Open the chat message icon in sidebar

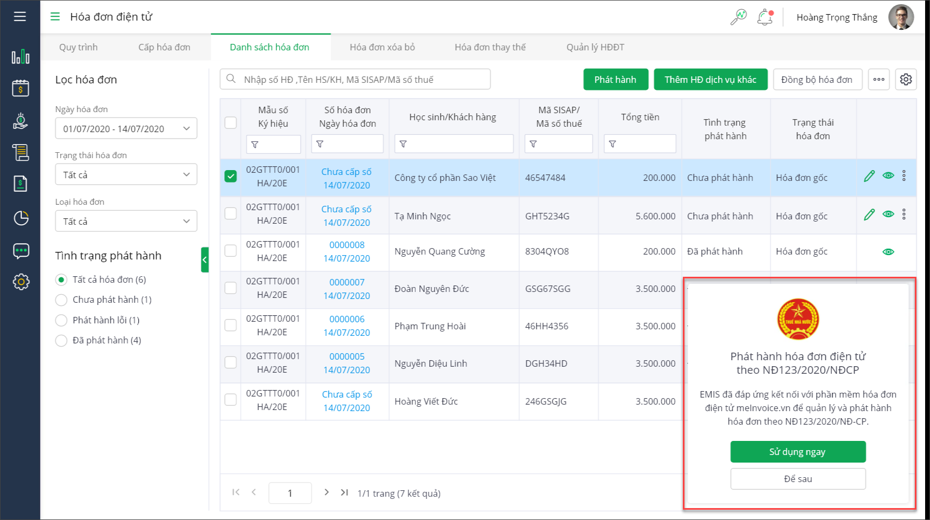[21, 250]
